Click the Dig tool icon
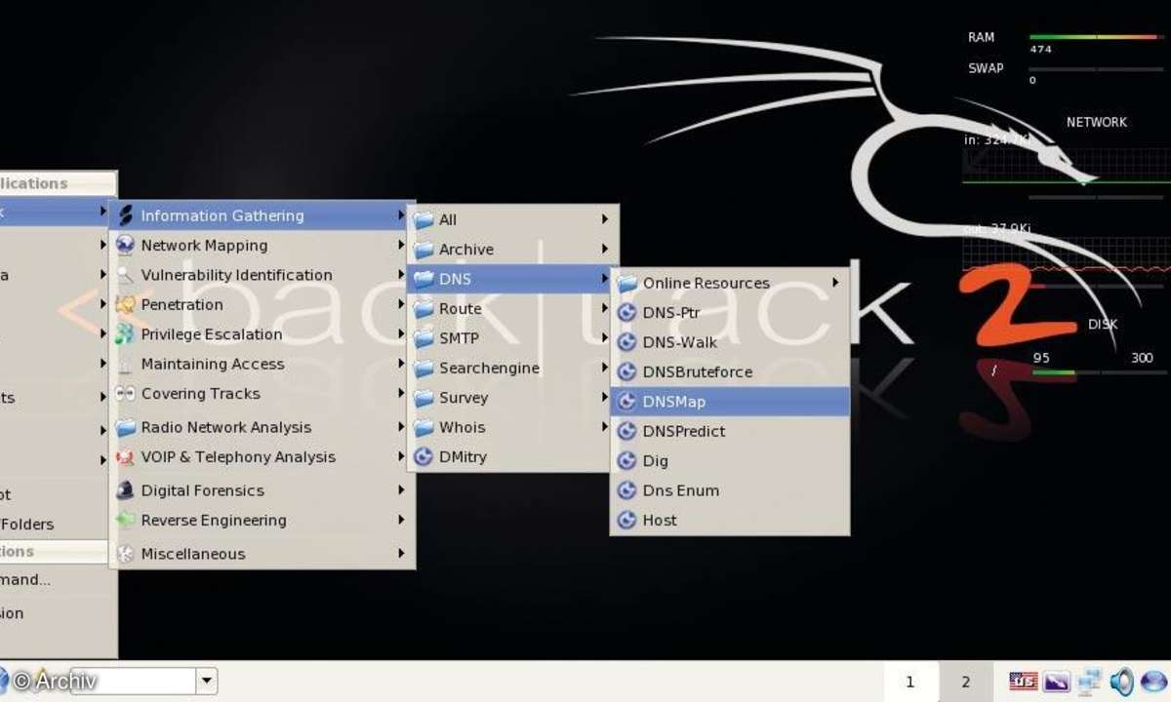This screenshot has height=702, width=1171. tap(626, 461)
